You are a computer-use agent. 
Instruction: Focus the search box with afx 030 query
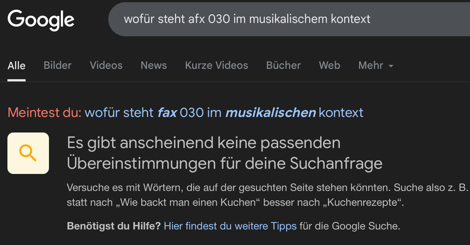click(x=289, y=19)
